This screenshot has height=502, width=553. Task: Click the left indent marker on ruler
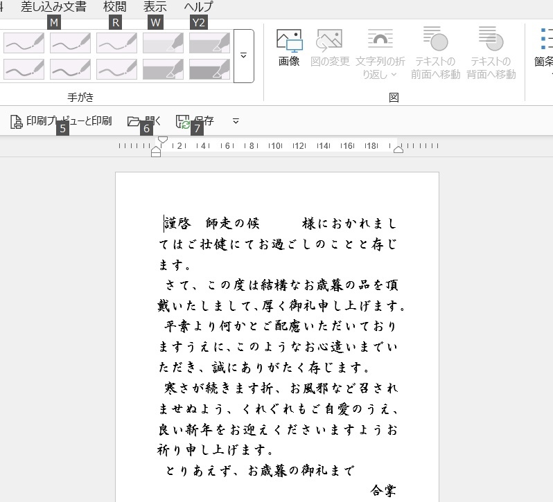point(156,152)
